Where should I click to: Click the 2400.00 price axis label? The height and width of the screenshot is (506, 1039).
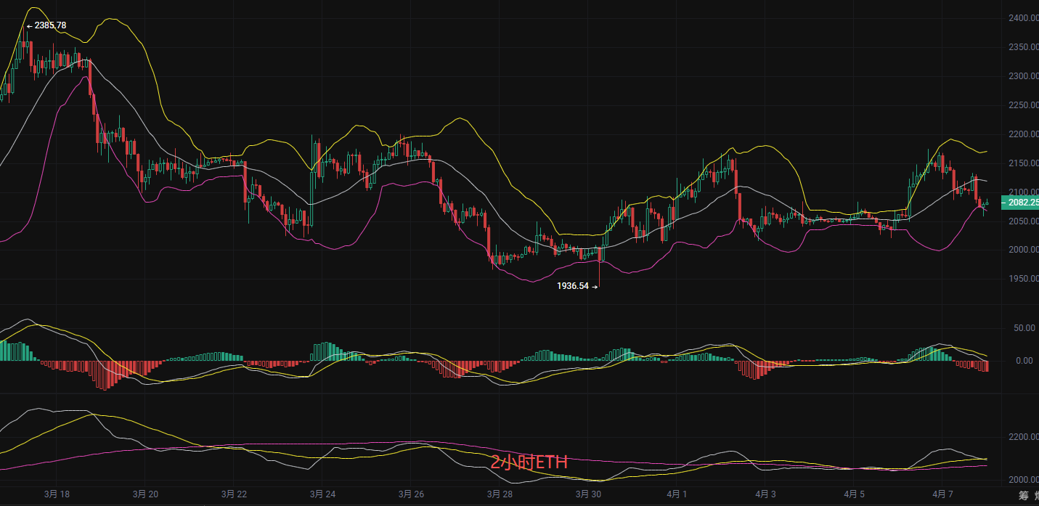point(1022,17)
